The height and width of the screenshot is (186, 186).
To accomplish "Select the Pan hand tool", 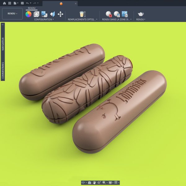I will 94,183.
